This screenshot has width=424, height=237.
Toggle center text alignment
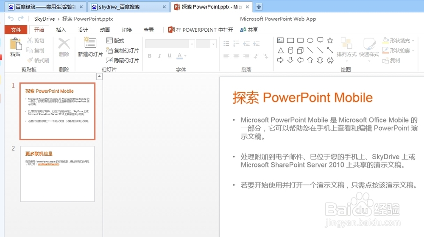pos(236,56)
